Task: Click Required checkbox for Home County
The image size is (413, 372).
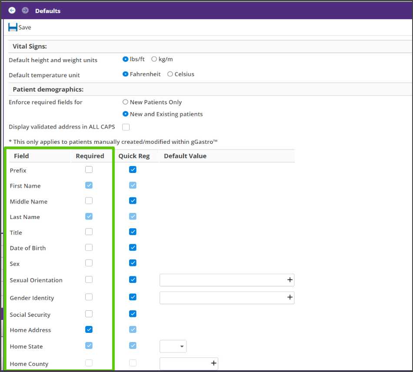Action: [x=89, y=363]
